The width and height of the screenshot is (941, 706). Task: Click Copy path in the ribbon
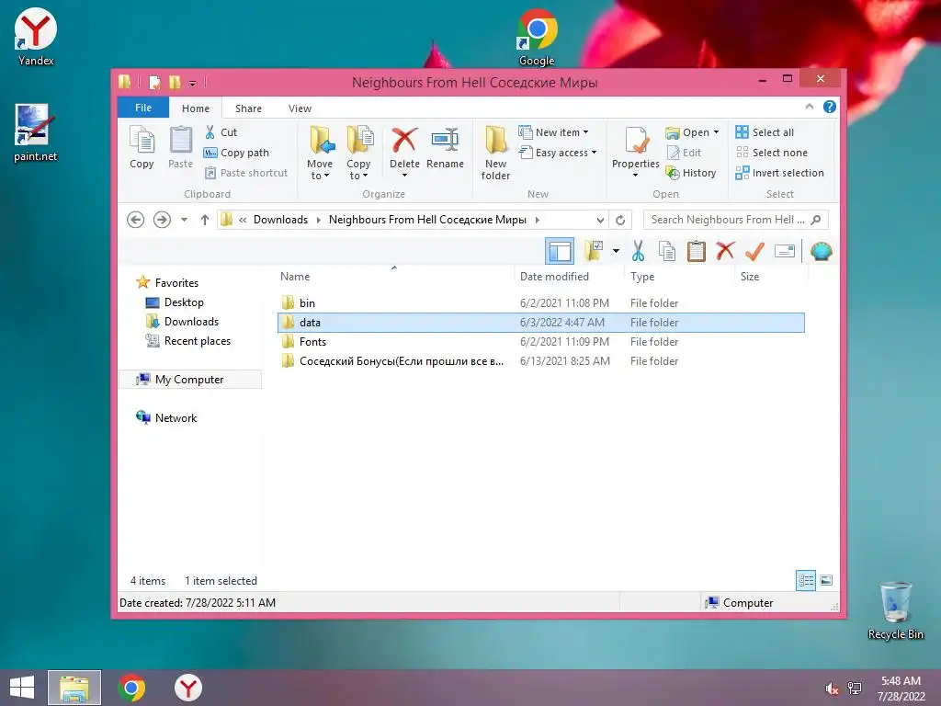click(236, 153)
